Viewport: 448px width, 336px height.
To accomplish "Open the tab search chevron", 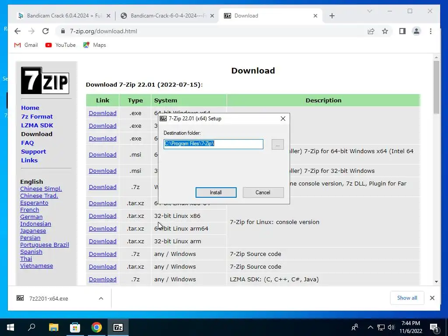I will [370, 11].
